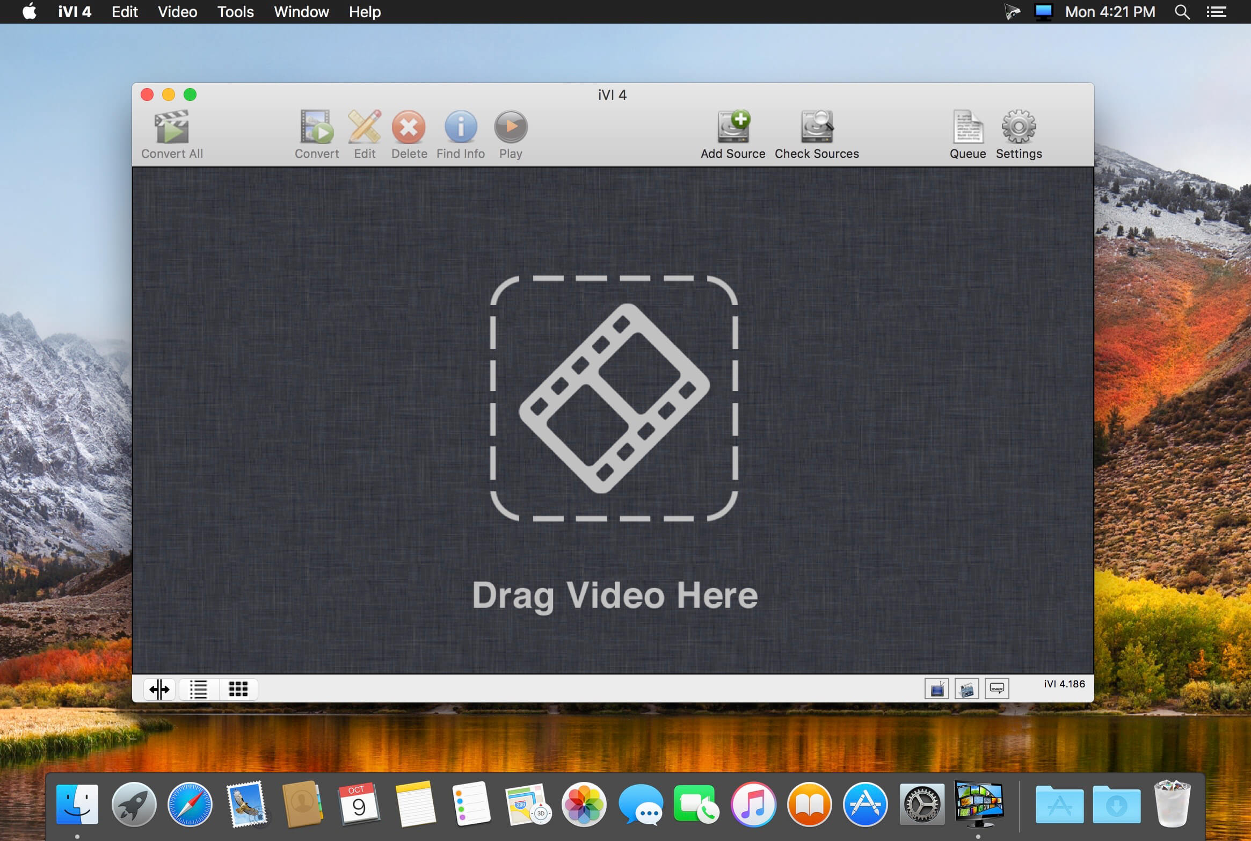The image size is (1251, 841).
Task: Open the Window menu
Action: (x=301, y=12)
